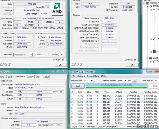Screen dimensions: 159x129
Task: Select the highlighted row 3 with 24.9744 GFlops
Action: click(x=115, y=102)
